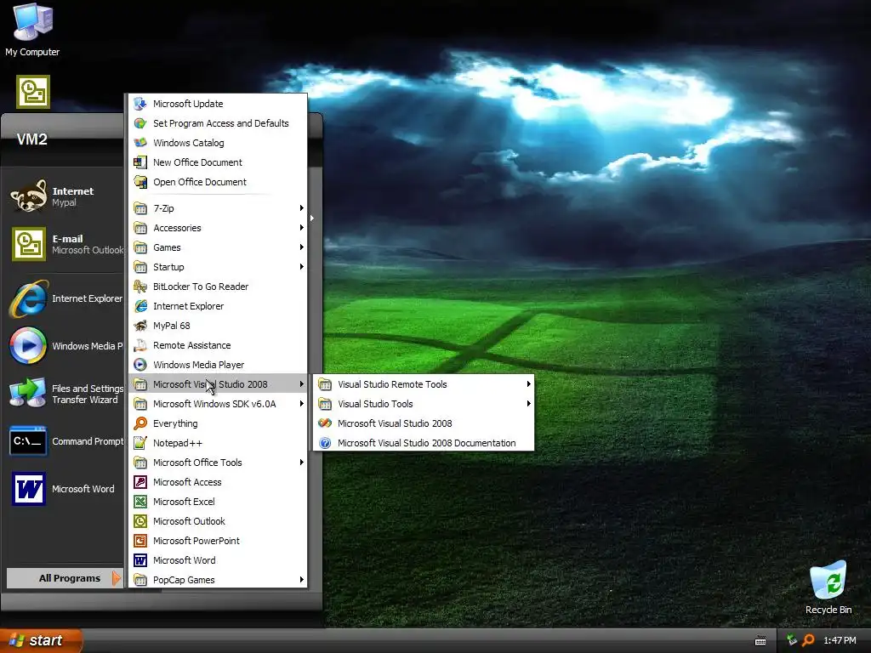871x653 pixels.
Task: Click the Notepad++ icon
Action: [x=140, y=442]
